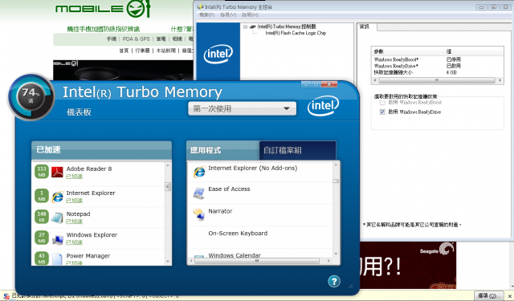Click the fingerprint phone headline link
The height and width of the screenshot is (301, 514).
point(104,29)
